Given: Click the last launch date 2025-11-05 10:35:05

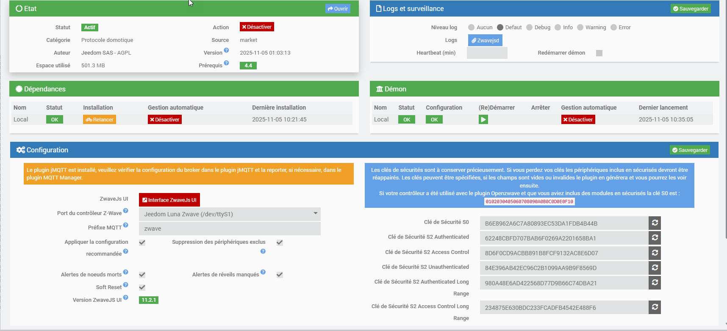Looking at the screenshot, I should pos(666,120).
